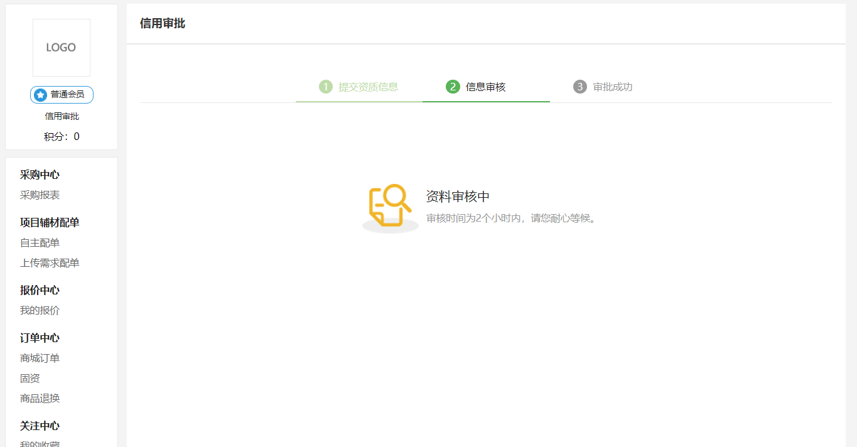The height and width of the screenshot is (447, 857).
Task: Click the 采购中心 section heading
Action: (40, 175)
